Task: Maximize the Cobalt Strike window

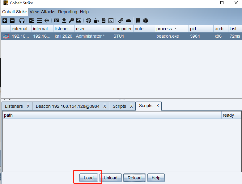Action: click(x=222, y=3)
